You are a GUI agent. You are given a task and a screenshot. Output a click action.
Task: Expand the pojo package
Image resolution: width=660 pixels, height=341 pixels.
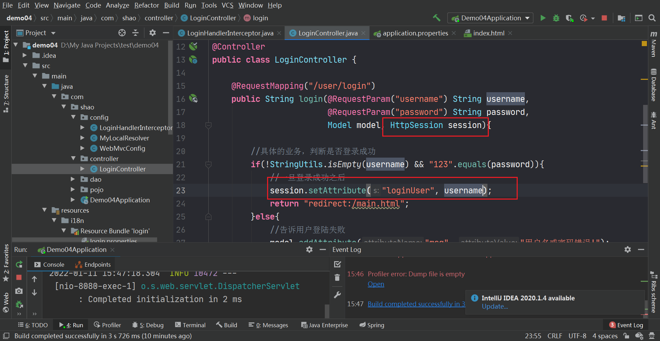tap(73, 189)
